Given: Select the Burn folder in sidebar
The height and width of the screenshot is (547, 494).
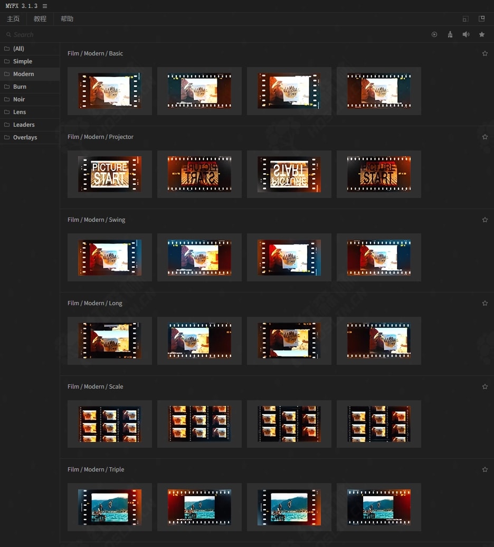Looking at the screenshot, I should pyautogui.click(x=20, y=87).
